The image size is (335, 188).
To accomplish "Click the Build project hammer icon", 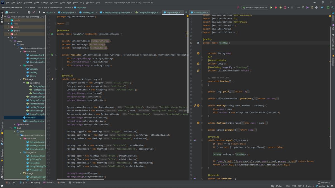I will pyautogui.click(x=238, y=8).
